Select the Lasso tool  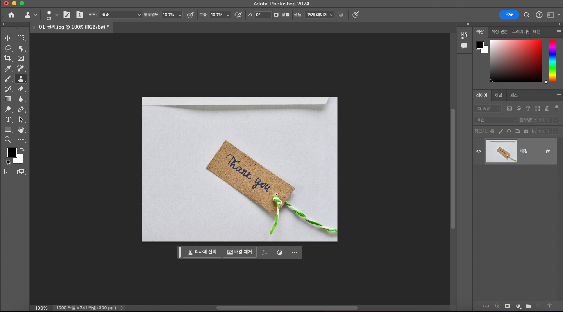click(x=8, y=48)
